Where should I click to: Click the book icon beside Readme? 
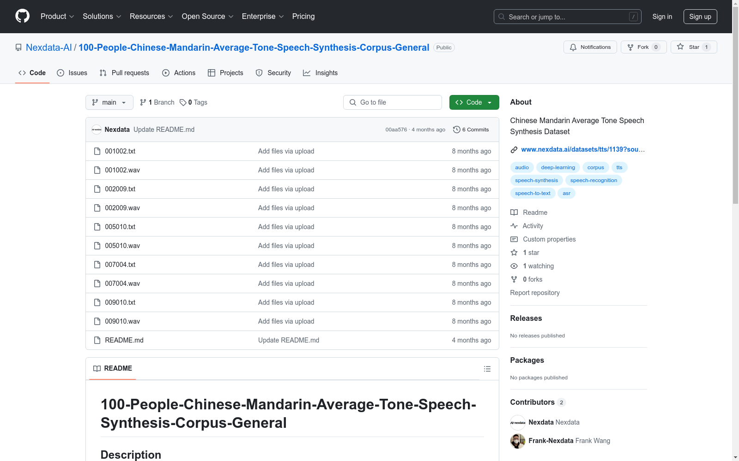tap(514, 213)
